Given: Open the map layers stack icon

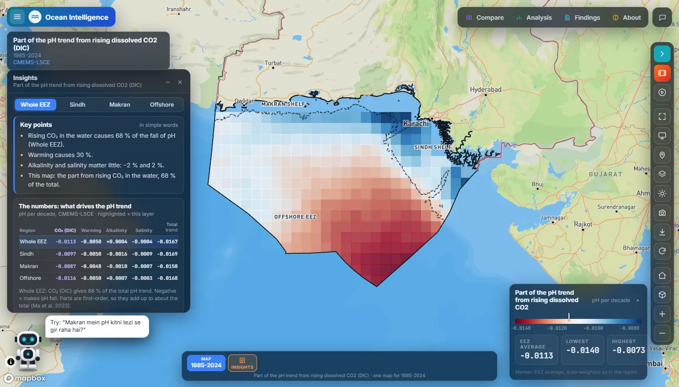Looking at the screenshot, I should click(662, 174).
